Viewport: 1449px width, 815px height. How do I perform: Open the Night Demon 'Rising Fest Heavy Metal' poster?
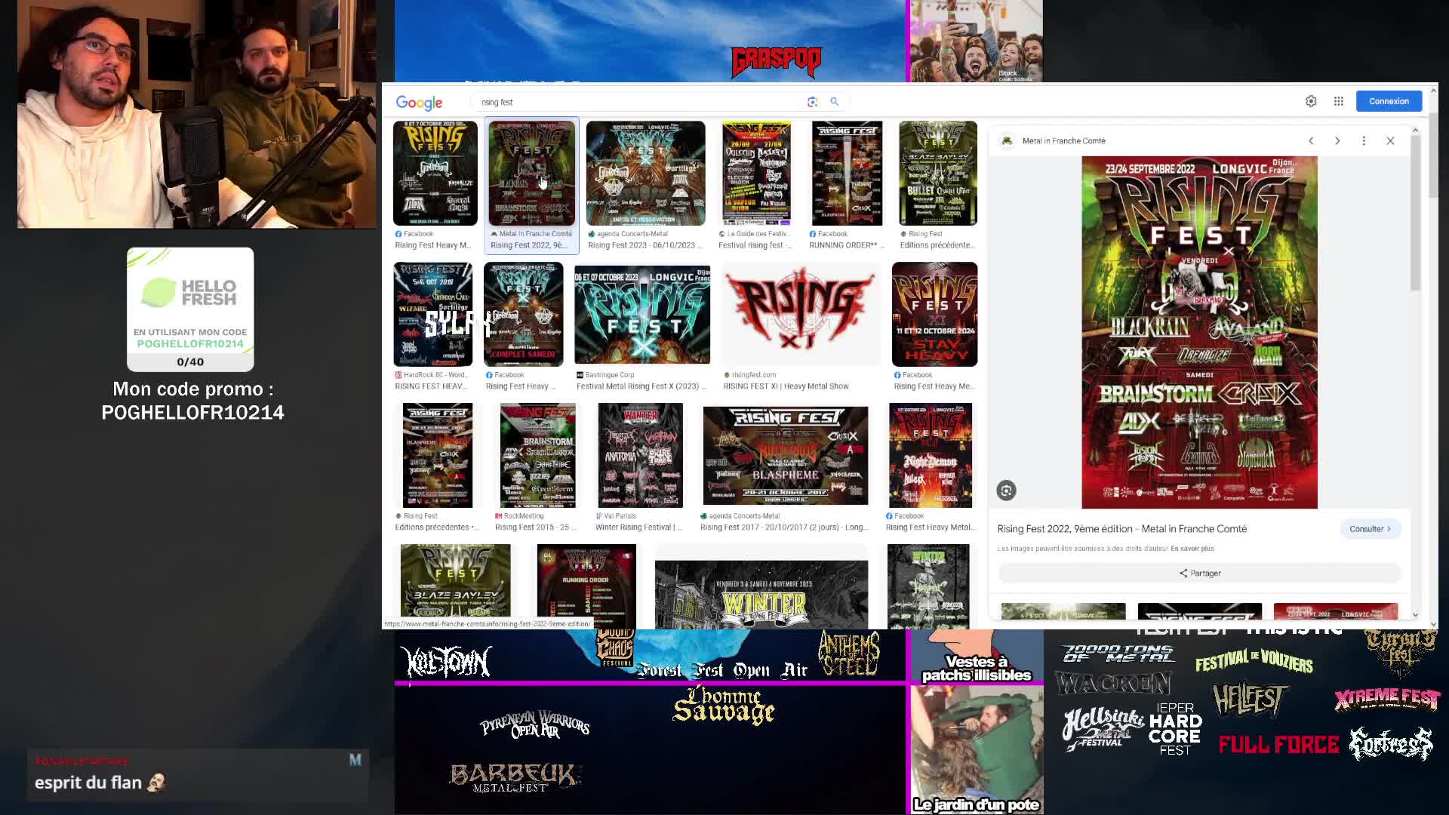[x=930, y=455]
